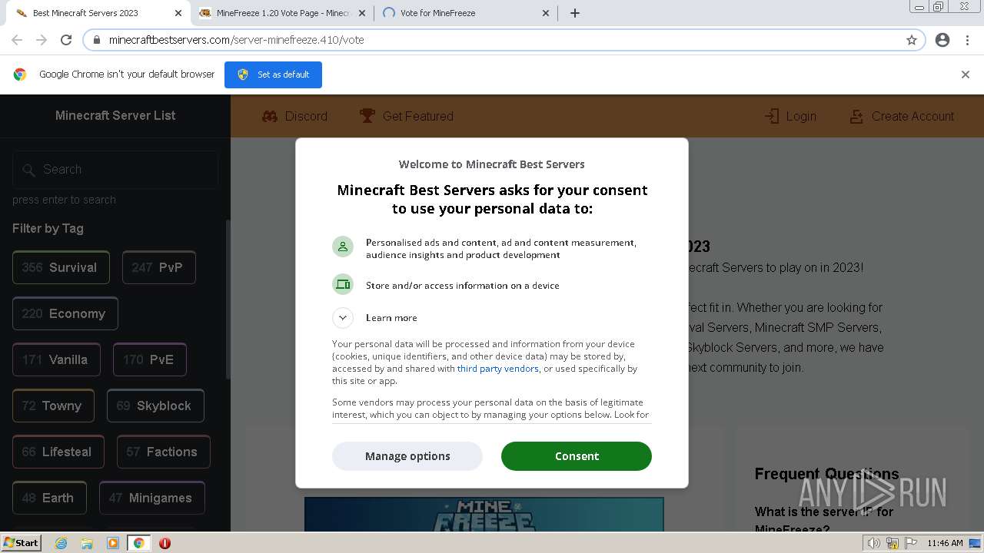Open Manage options for consent

pyautogui.click(x=407, y=456)
